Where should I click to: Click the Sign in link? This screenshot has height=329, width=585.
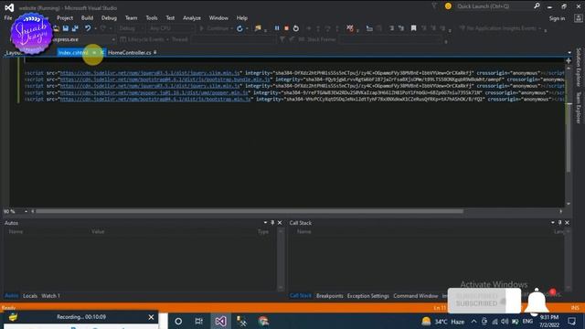[557, 18]
